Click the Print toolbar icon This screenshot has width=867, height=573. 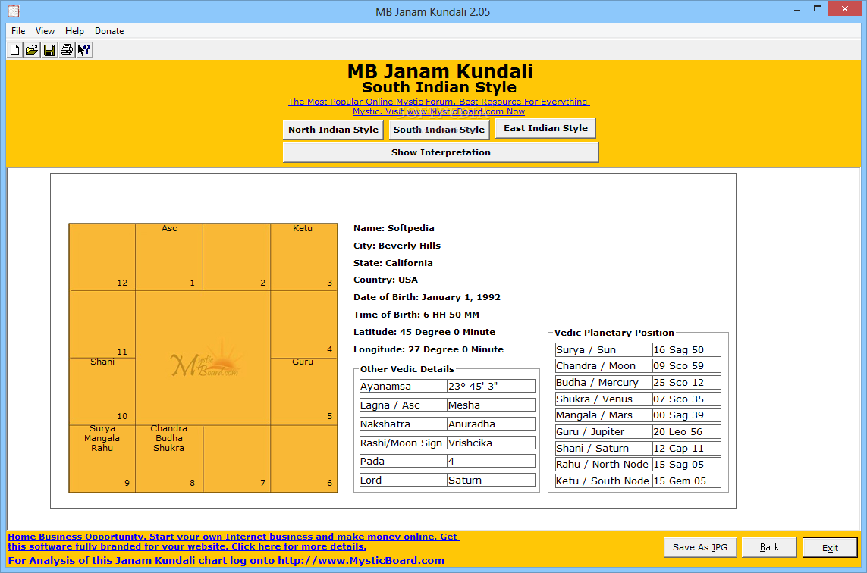tap(66, 50)
